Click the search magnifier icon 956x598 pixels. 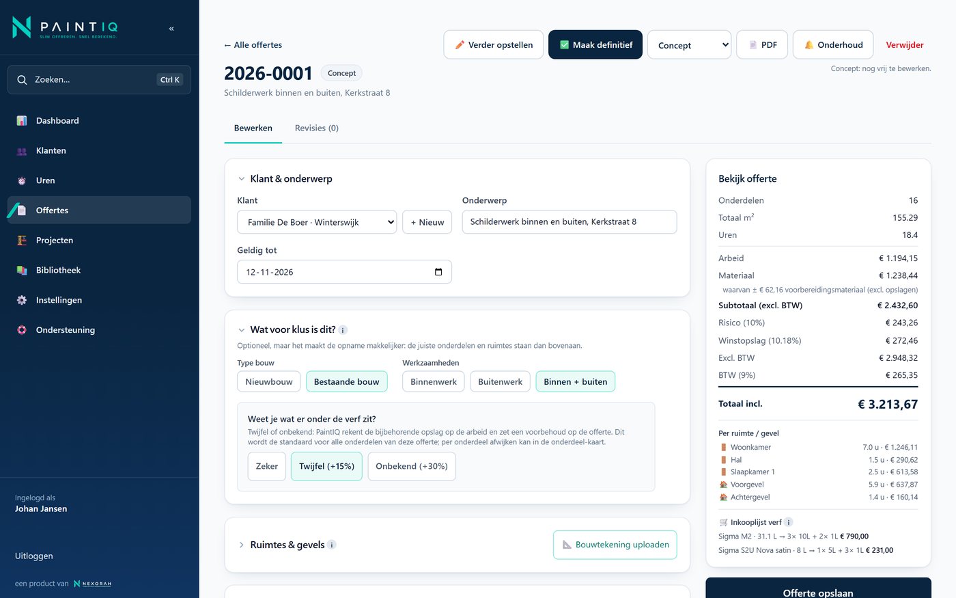(x=22, y=80)
